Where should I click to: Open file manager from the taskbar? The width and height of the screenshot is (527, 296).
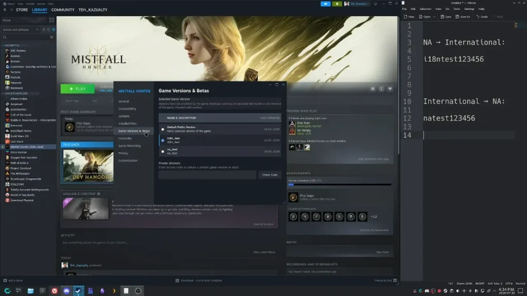30,291
